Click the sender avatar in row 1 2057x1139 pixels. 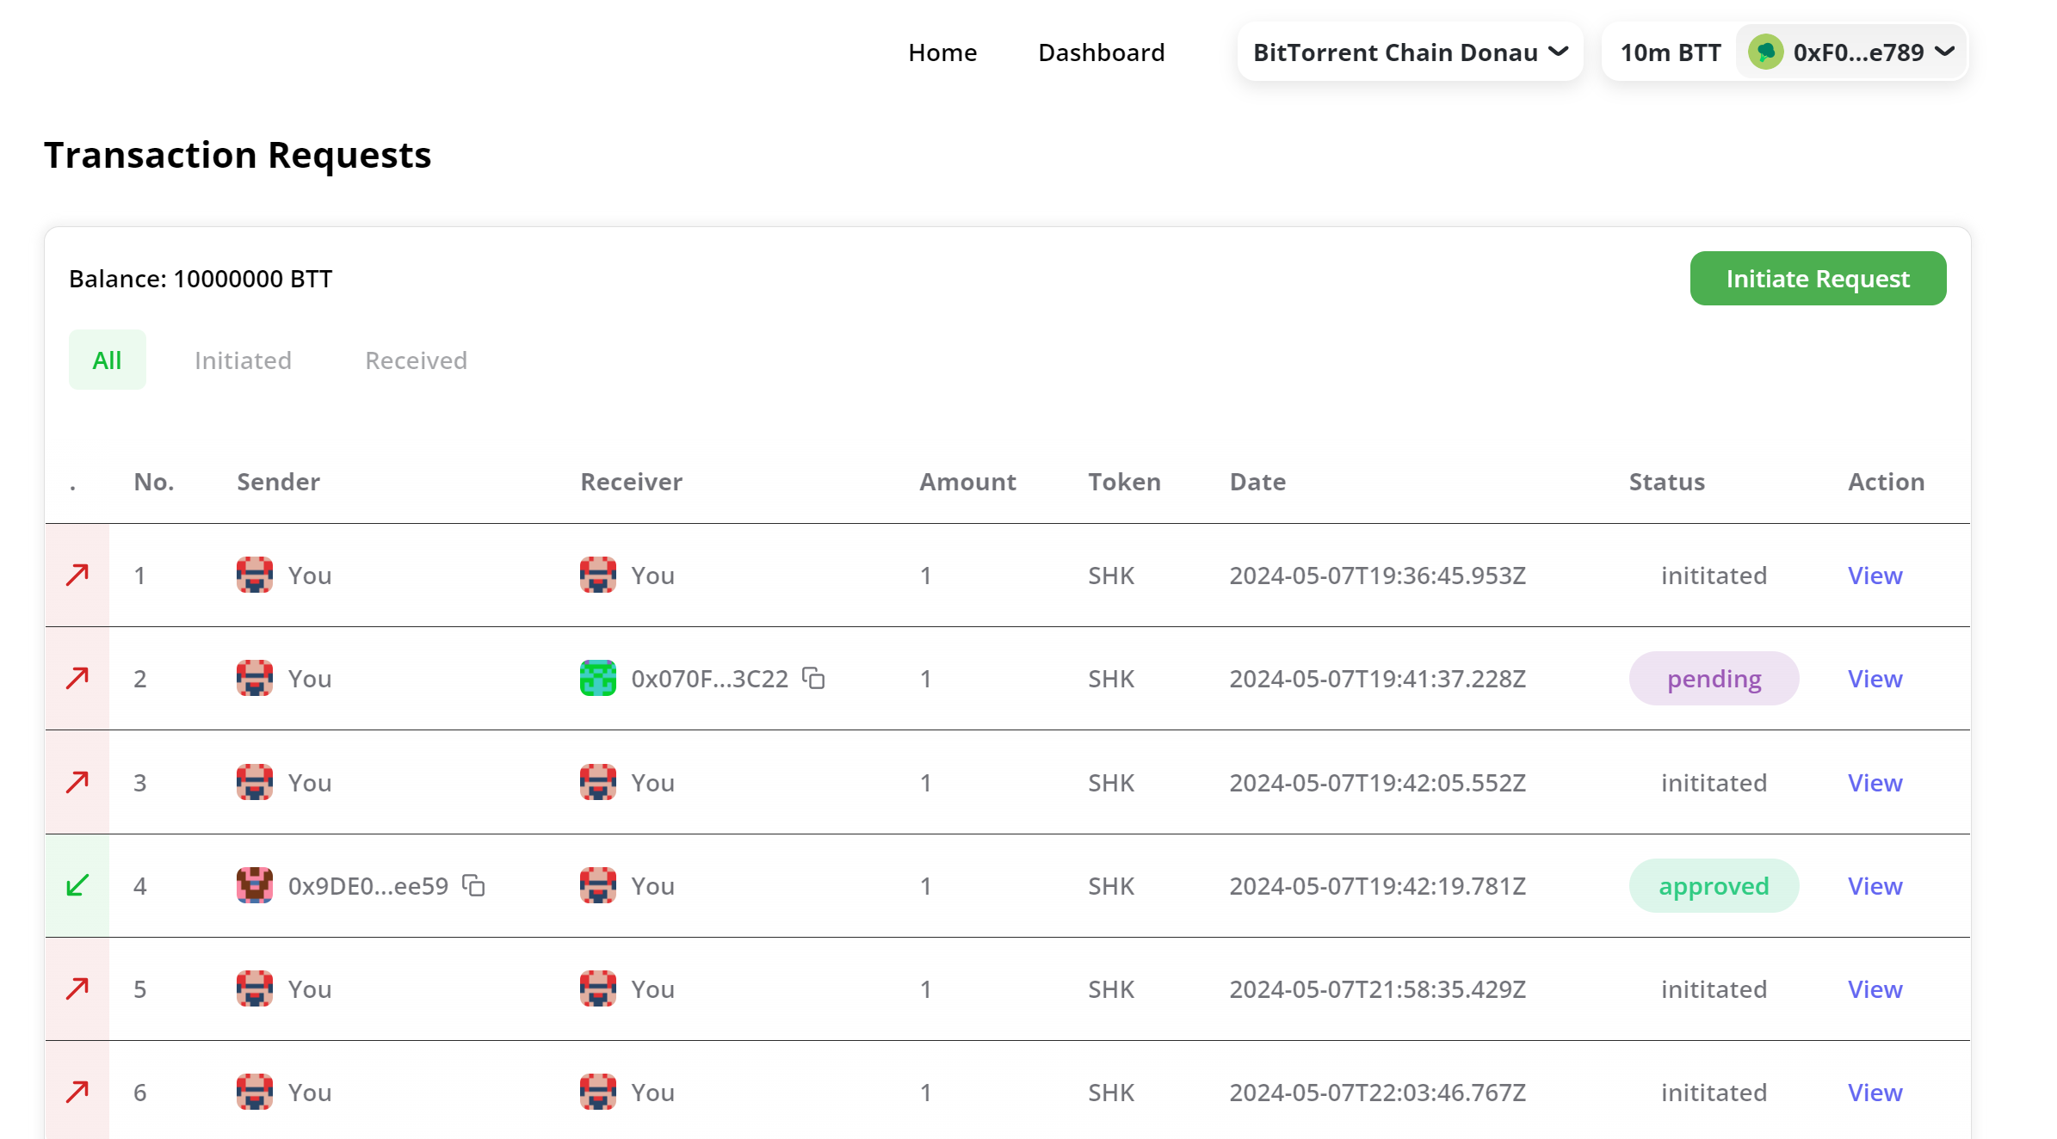tap(255, 575)
